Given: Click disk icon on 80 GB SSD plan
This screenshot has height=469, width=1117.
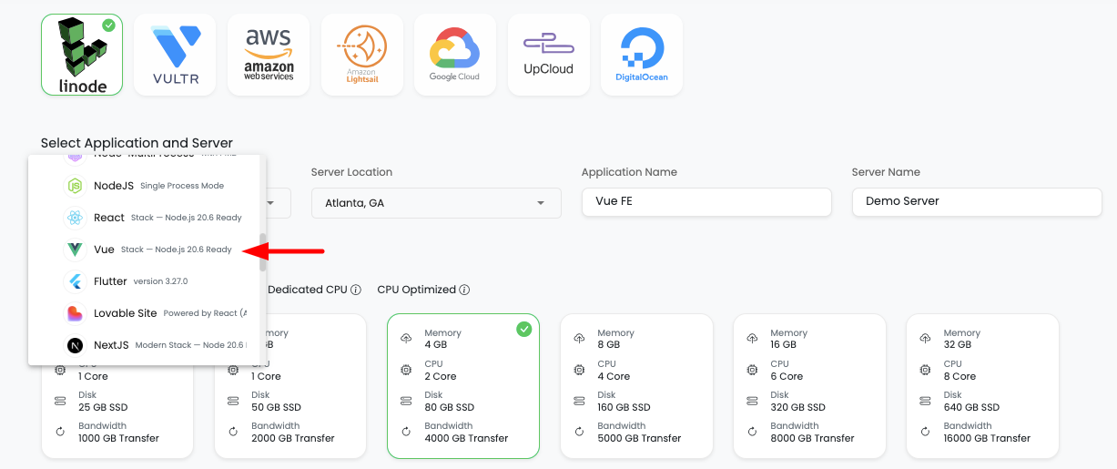Looking at the screenshot, I should [406, 401].
